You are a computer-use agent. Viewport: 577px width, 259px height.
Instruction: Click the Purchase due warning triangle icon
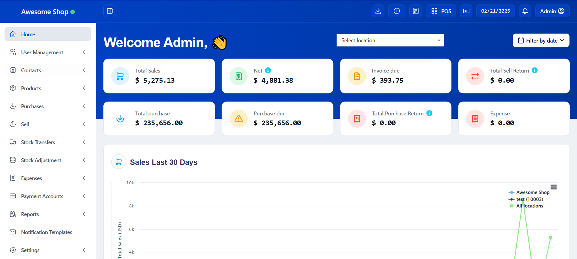click(239, 119)
